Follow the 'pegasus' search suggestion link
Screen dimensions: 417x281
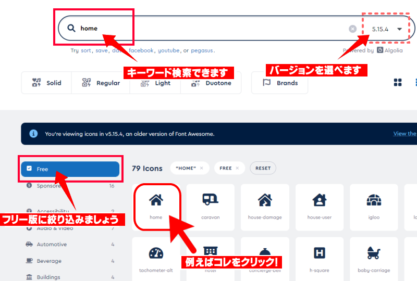pos(202,50)
